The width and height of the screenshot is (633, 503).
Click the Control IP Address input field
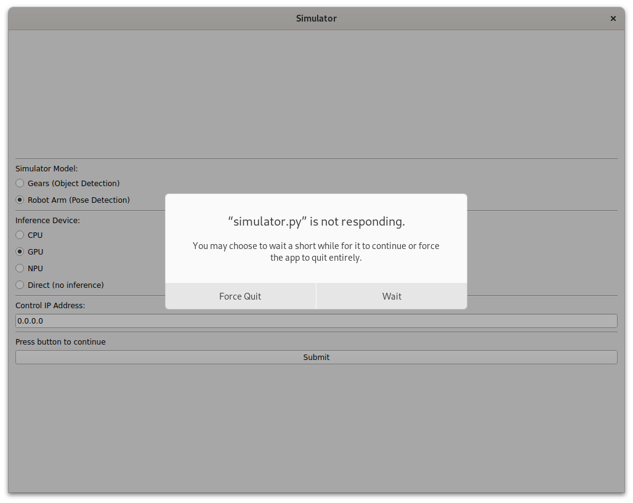(x=316, y=321)
